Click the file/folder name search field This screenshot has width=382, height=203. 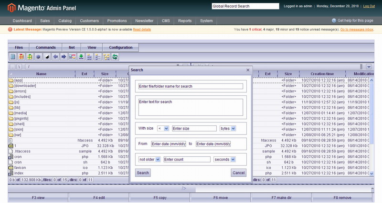point(191,86)
